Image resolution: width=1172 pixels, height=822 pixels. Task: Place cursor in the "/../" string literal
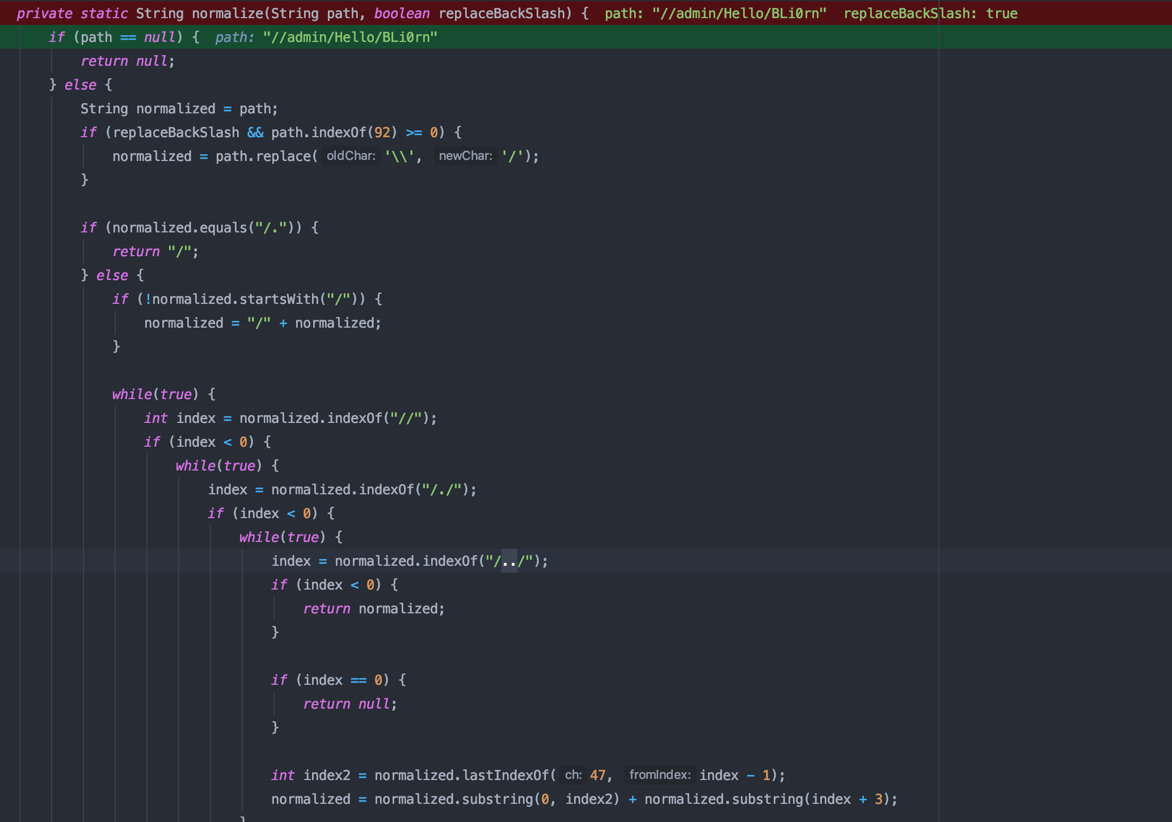509,561
